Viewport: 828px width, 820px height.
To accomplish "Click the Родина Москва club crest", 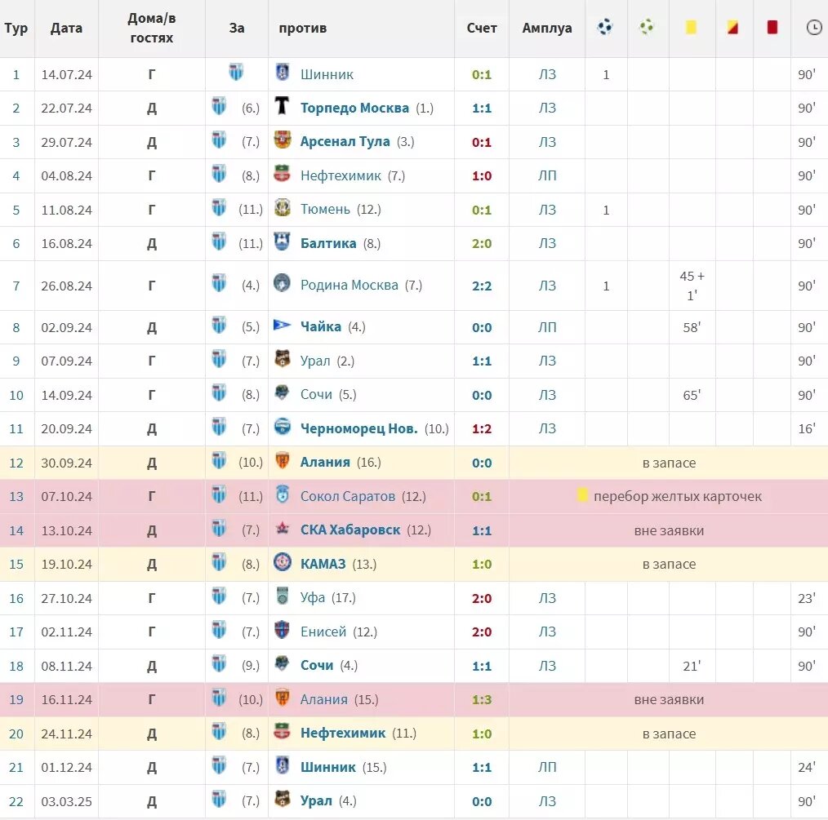I will point(283,283).
